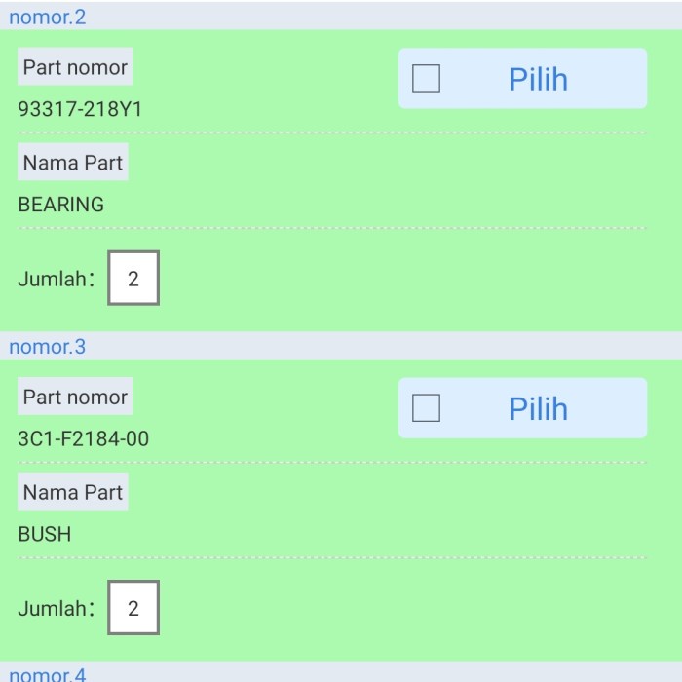Tick the checkbox for part 93317-218Y1
This screenshot has height=682, width=682.
tap(426, 79)
